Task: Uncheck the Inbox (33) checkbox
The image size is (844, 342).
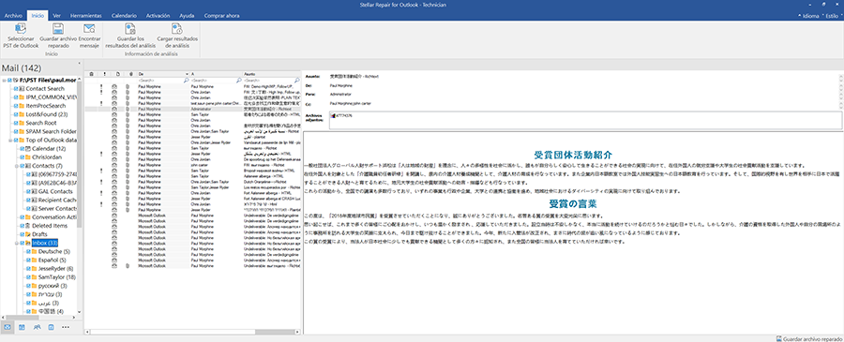Action: 23,243
